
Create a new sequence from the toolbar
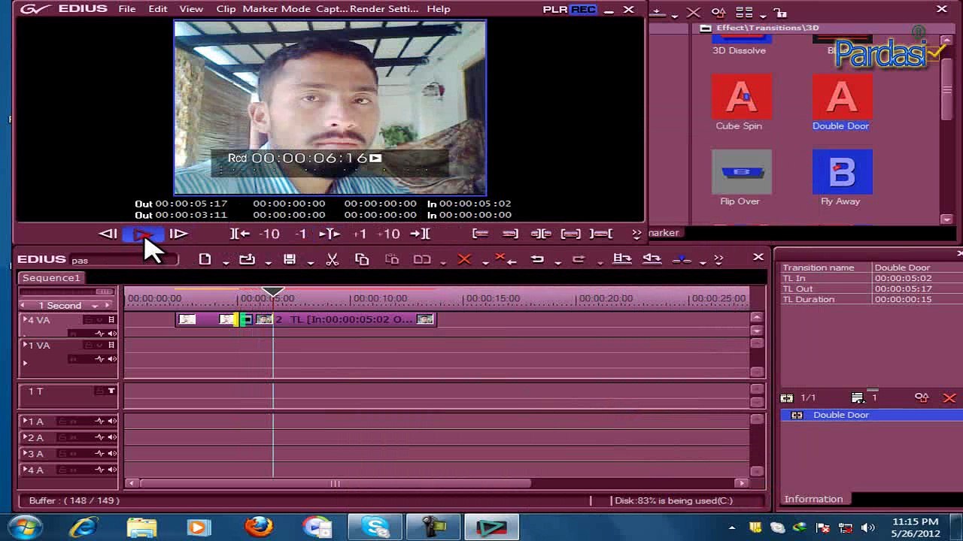pyautogui.click(x=205, y=259)
